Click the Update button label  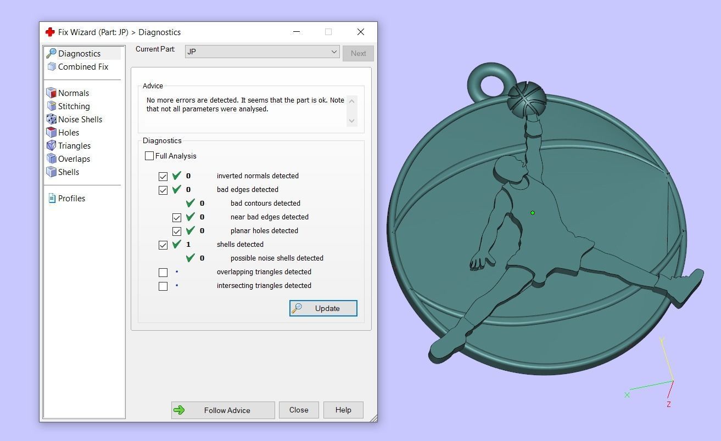327,308
